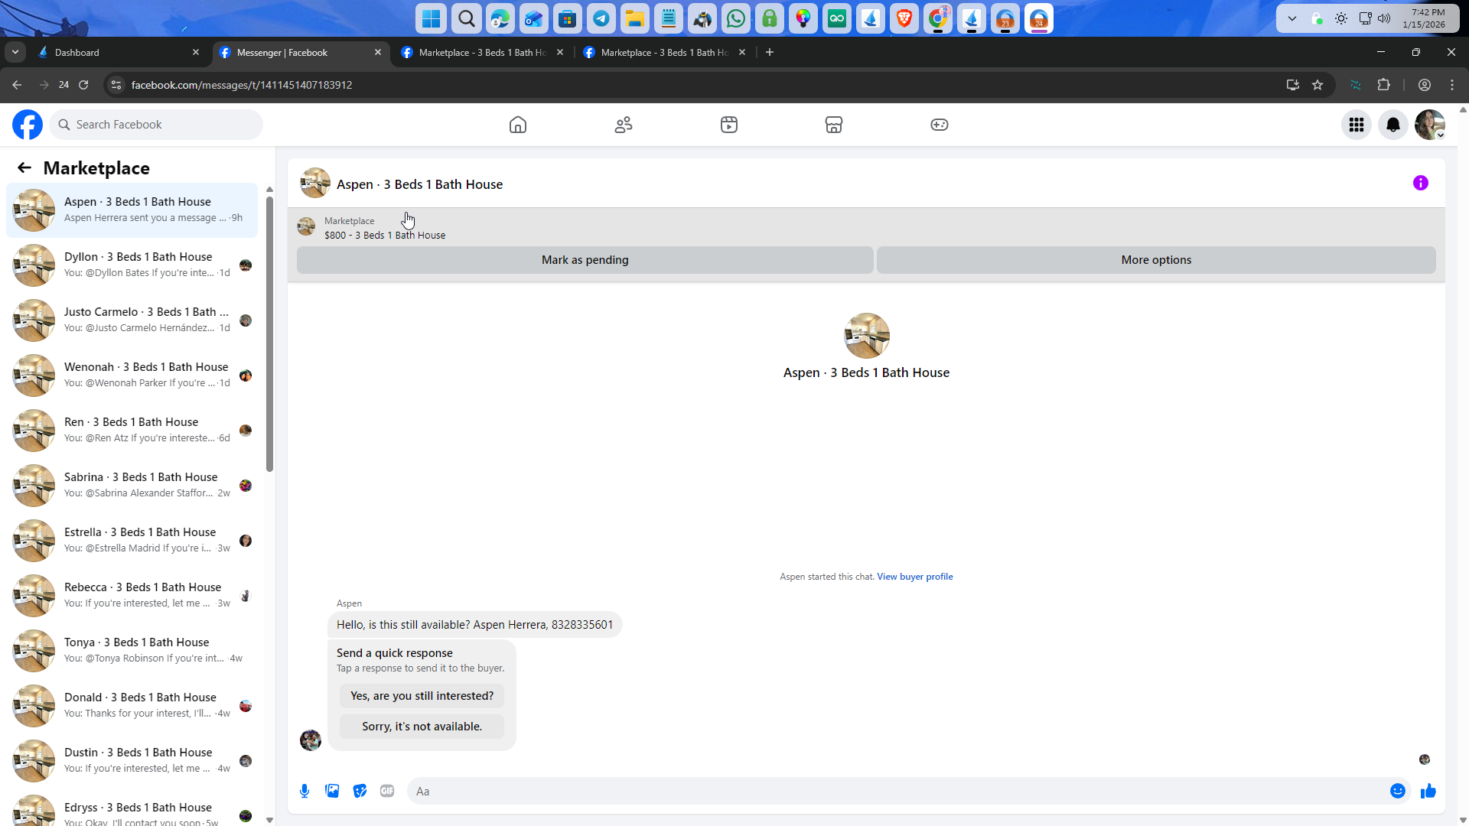Bookmark this page with the star icon
Screen dimensions: 1469x826
(x=1318, y=85)
